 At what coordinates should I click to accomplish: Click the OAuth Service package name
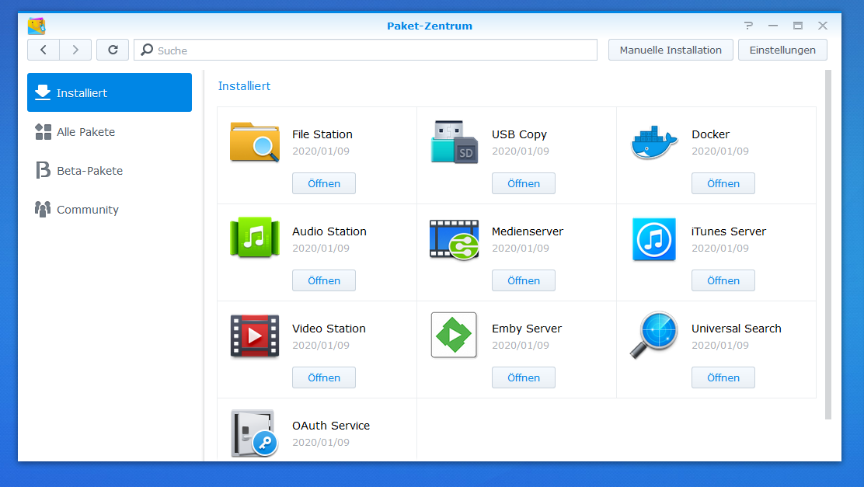tap(331, 426)
